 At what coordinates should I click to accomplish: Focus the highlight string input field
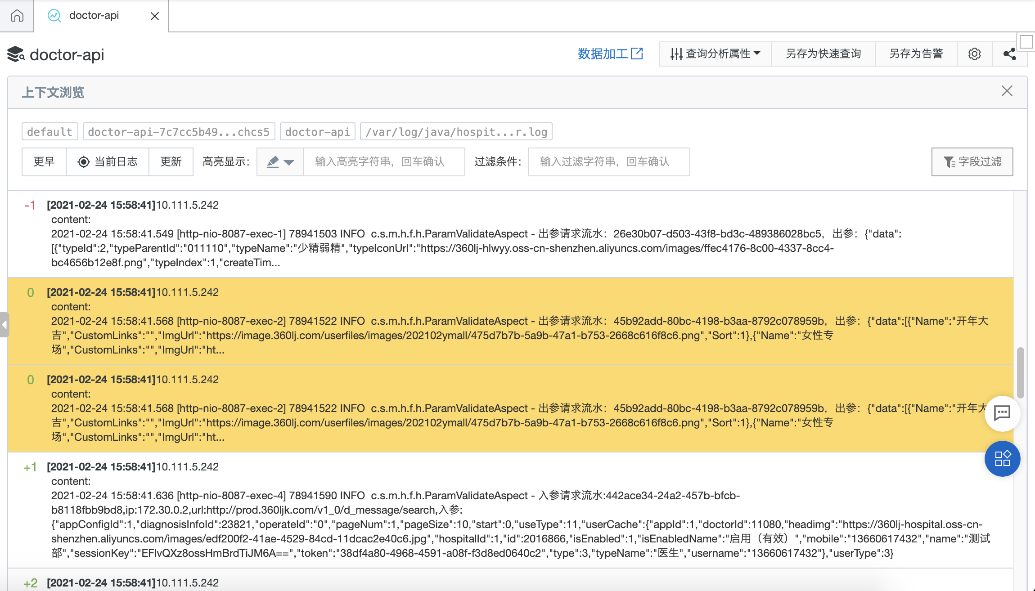tap(384, 162)
